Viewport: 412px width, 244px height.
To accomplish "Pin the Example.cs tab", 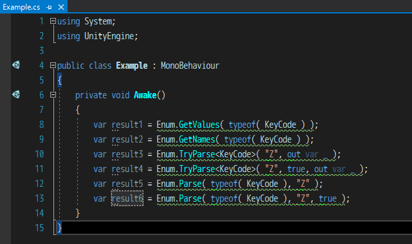I will (x=49, y=7).
